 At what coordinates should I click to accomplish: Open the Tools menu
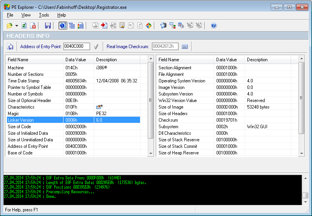click(x=44, y=15)
